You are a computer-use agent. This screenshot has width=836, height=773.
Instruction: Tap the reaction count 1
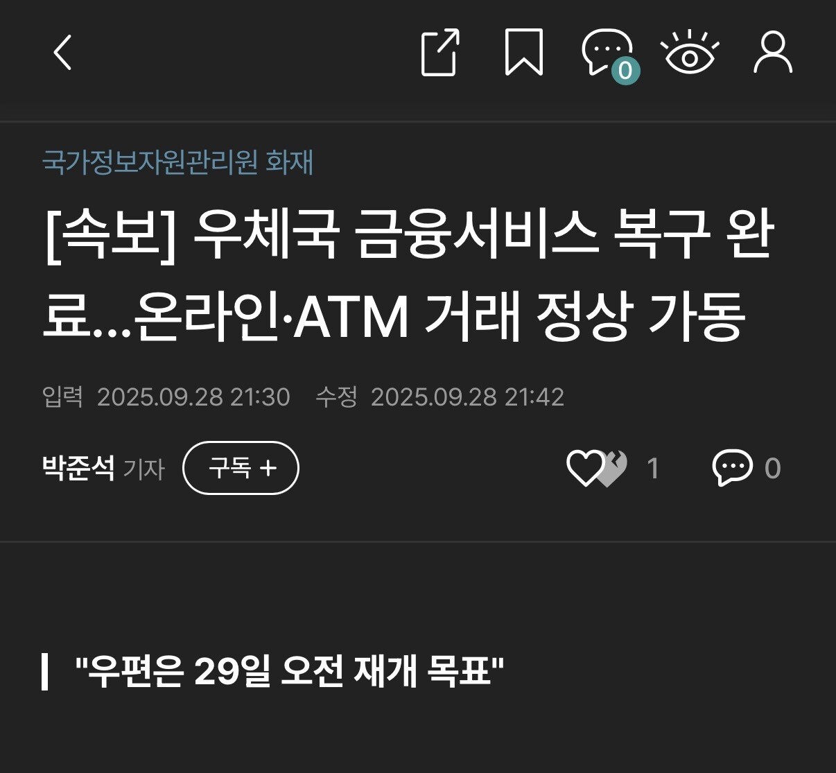tap(652, 469)
